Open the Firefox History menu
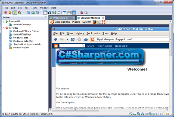The image size is (174, 117). coord(80,33)
